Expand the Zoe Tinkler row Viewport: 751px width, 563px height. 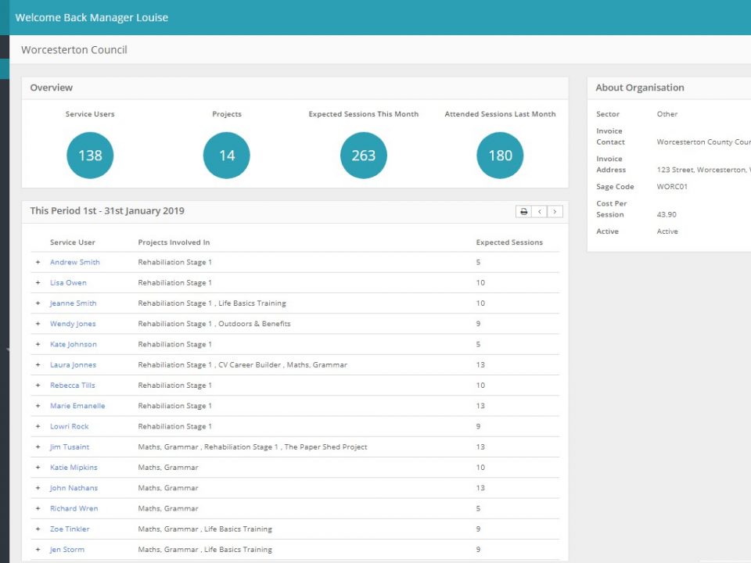[38, 529]
